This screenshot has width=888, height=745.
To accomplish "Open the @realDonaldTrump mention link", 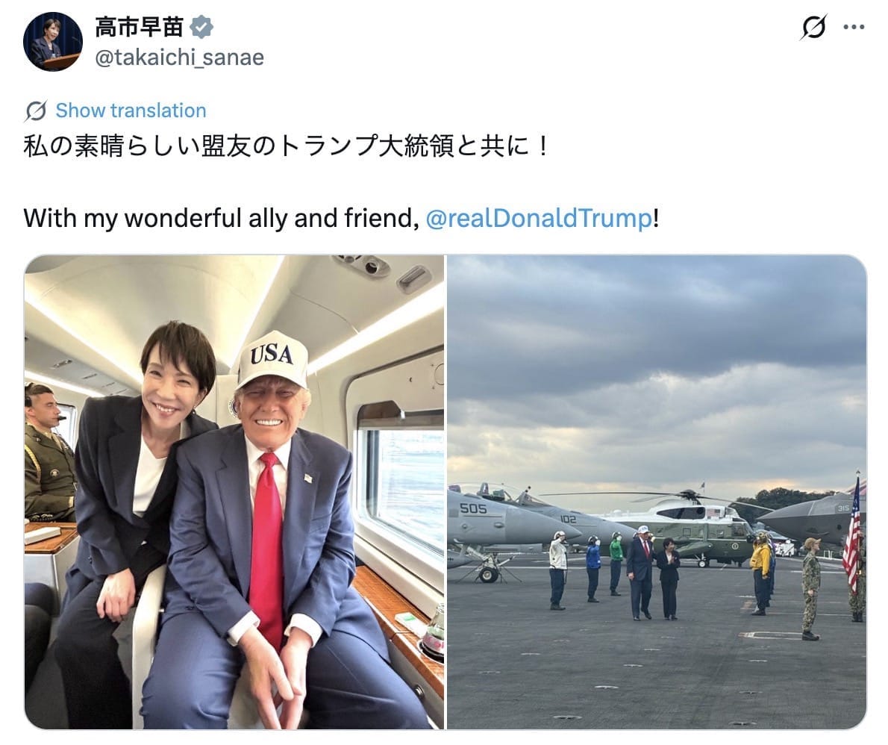I will 538,218.
